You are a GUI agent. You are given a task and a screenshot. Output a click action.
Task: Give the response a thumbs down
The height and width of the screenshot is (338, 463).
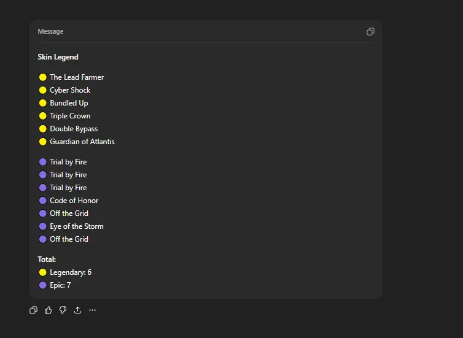pyautogui.click(x=63, y=310)
